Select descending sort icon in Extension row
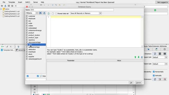Image resolution: width=169 pixels, height=95 pixels. (165, 79)
